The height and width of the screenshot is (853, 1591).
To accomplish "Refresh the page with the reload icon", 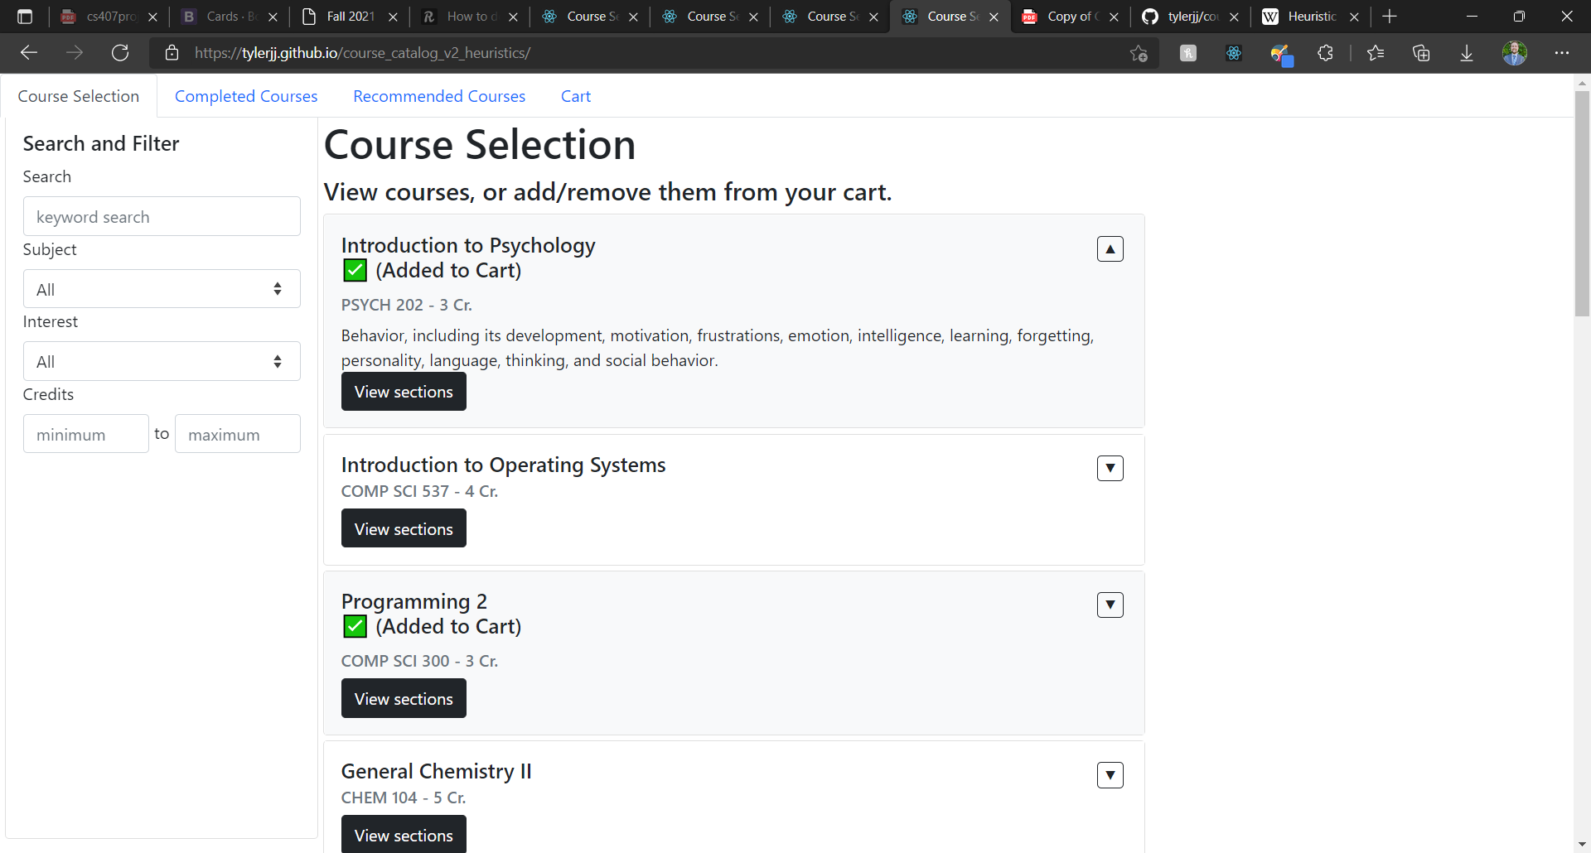I will (120, 53).
